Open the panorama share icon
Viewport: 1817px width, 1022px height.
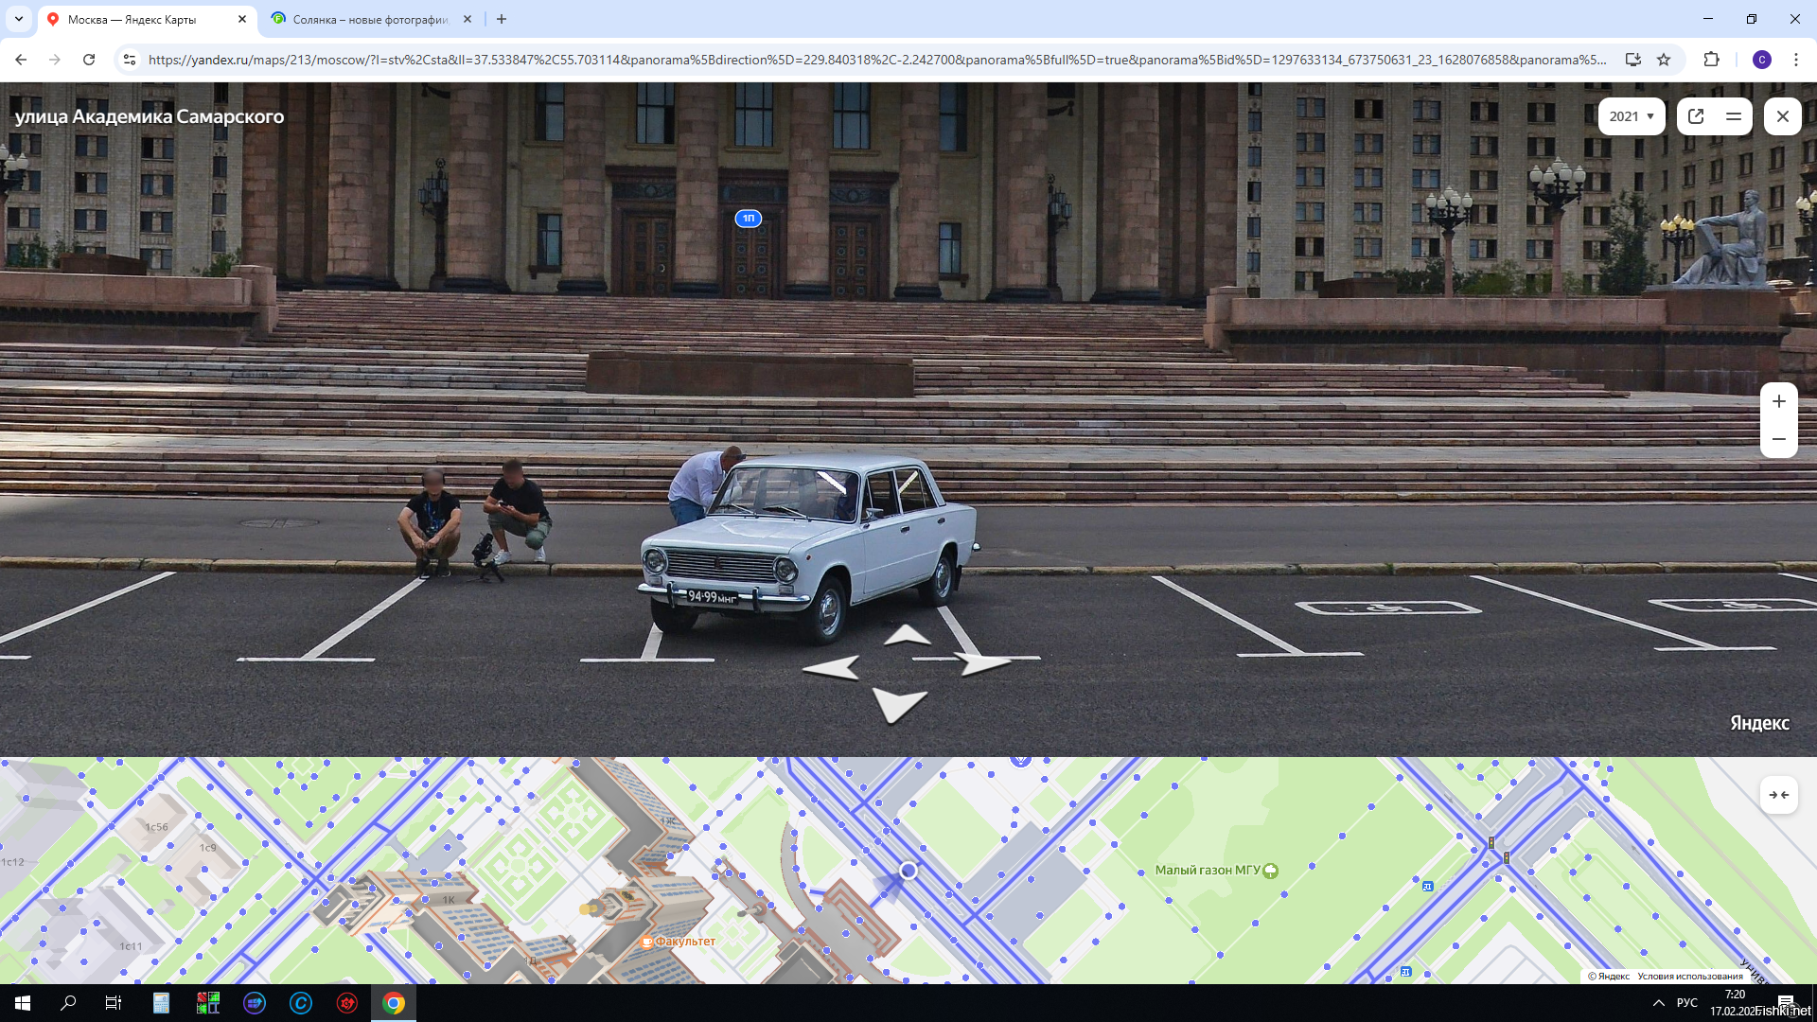click(1696, 116)
